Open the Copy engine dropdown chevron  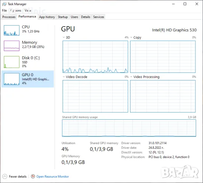[x=131, y=37]
